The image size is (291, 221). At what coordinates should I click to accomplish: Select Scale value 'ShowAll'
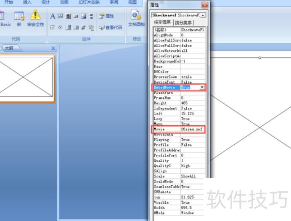[193, 176]
